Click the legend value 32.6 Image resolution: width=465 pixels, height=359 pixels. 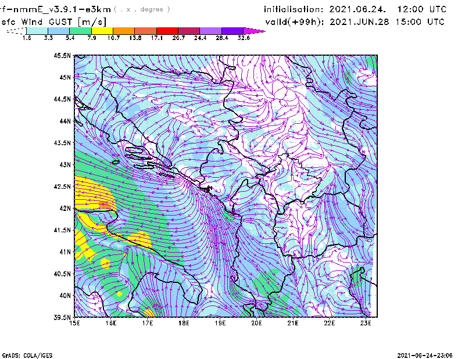click(244, 38)
